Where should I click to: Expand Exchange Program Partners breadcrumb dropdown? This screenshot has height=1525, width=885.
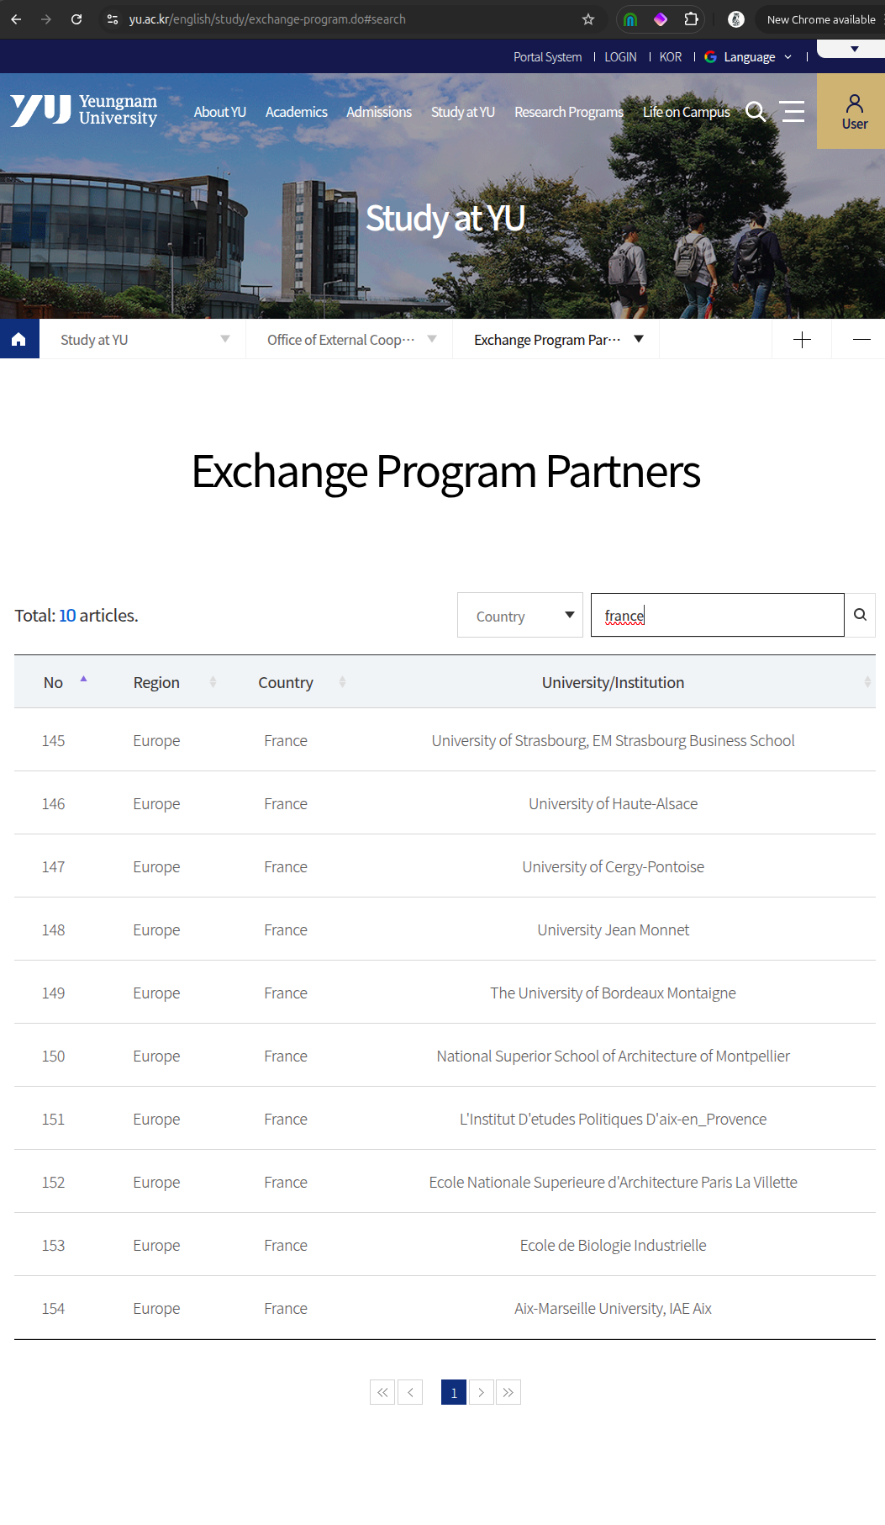pyautogui.click(x=556, y=339)
